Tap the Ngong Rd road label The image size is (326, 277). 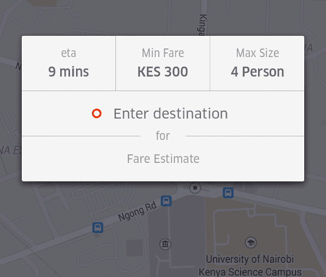tap(137, 211)
